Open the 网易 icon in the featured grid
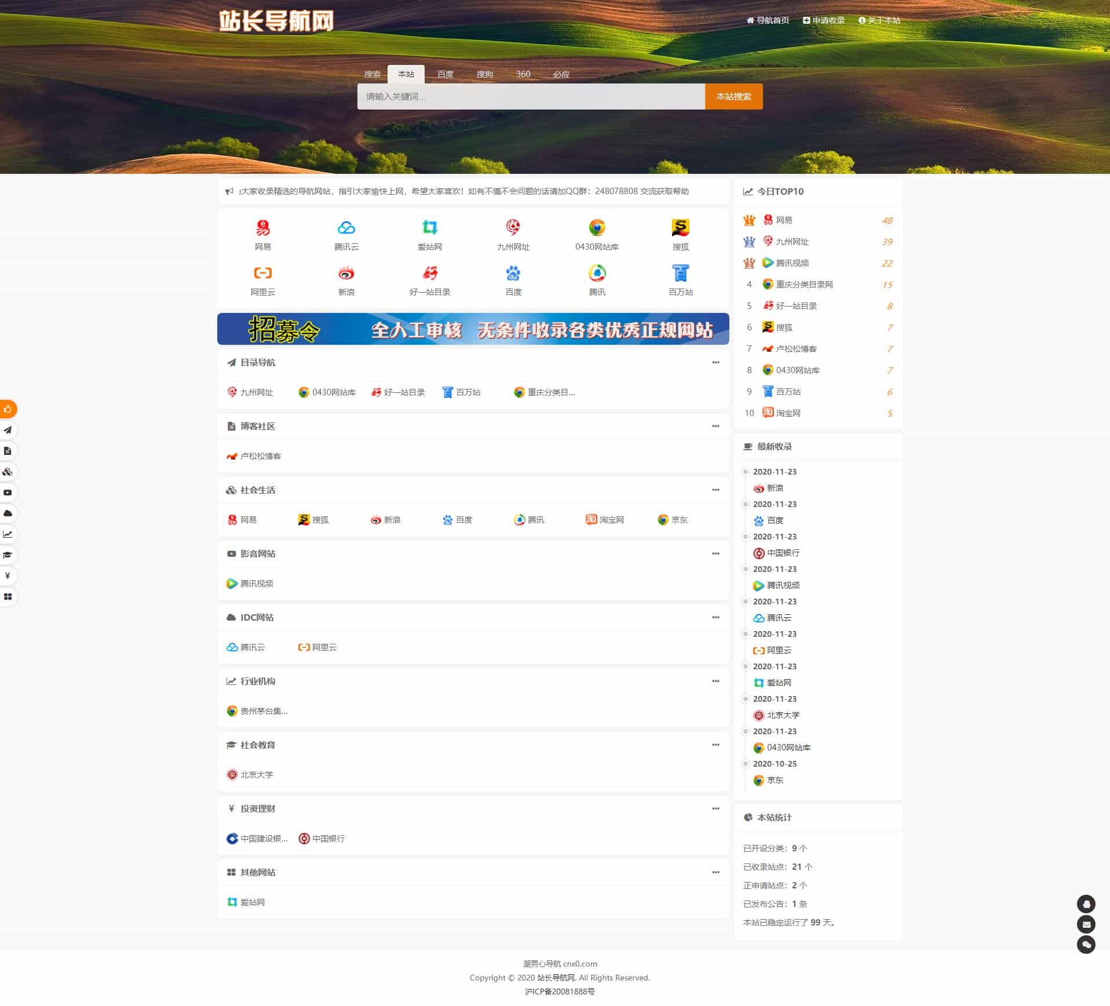 [262, 228]
